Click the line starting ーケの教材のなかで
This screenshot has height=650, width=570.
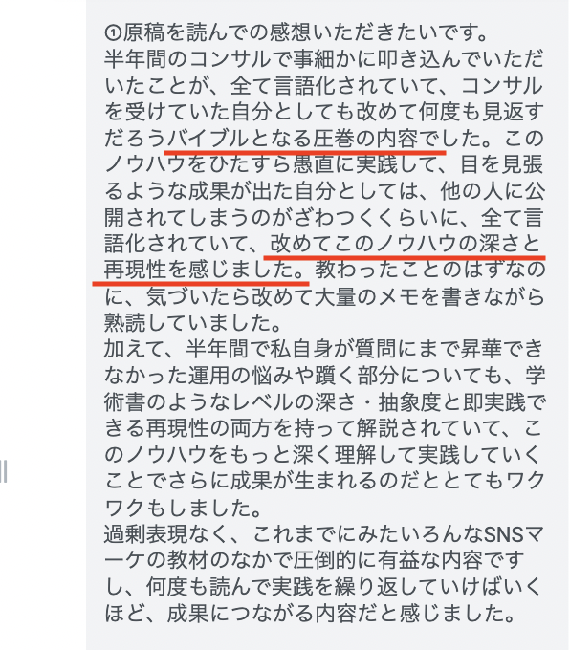point(315,561)
